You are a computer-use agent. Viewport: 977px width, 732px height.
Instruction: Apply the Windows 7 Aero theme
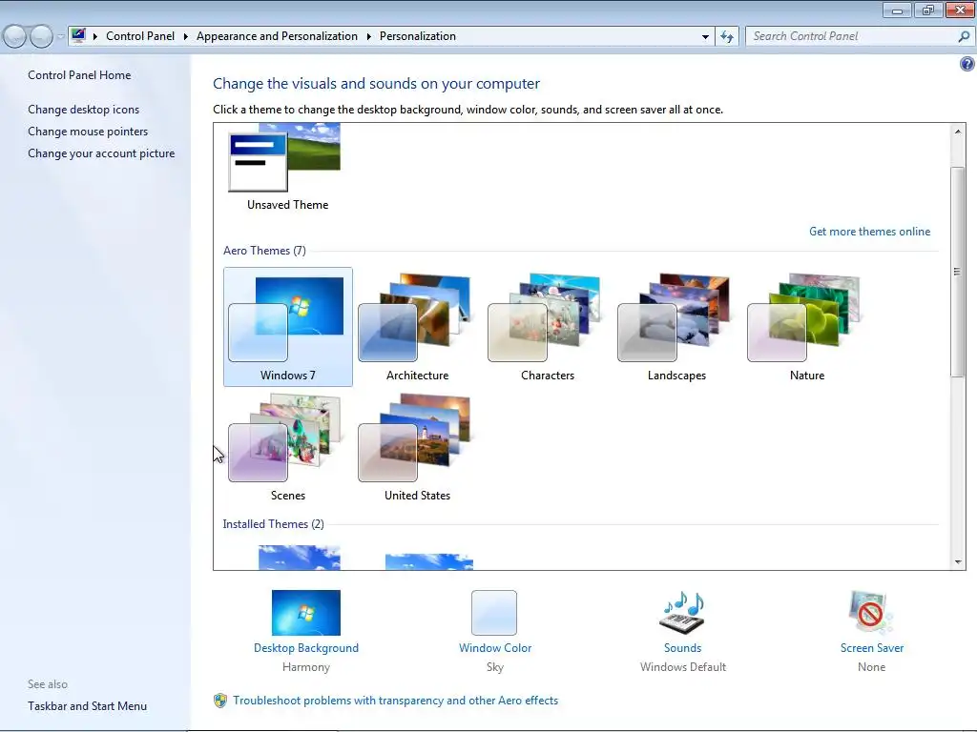pyautogui.click(x=288, y=327)
